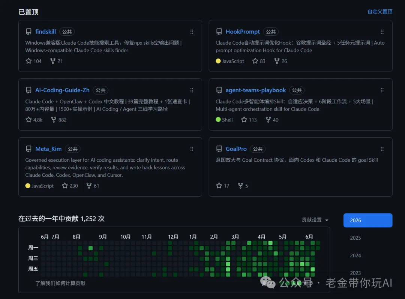Click the Shell language dot
This screenshot has width=405, height=299.
tap(218, 120)
